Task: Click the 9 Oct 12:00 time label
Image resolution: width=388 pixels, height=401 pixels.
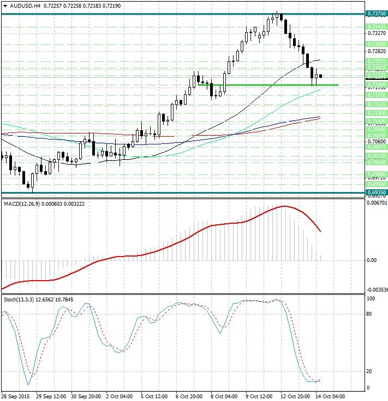Action: point(259,397)
